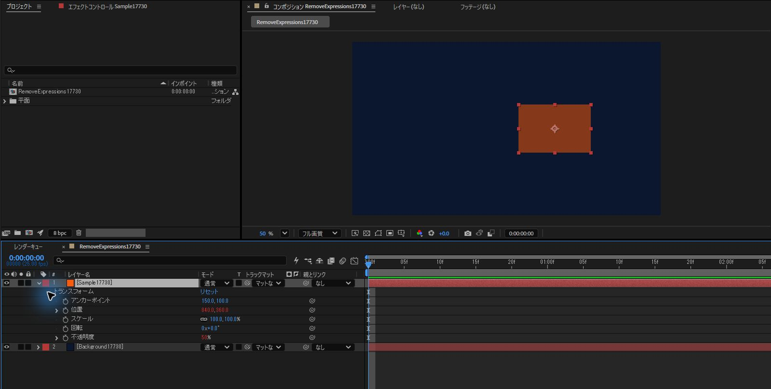This screenshot has width=771, height=389.
Task: Switch to the フッテージ (なし) tab
Action: pos(478,7)
